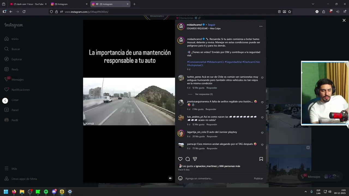Open #DashcamChile hashtag
Screen dimensions: 349x196
[251, 62]
